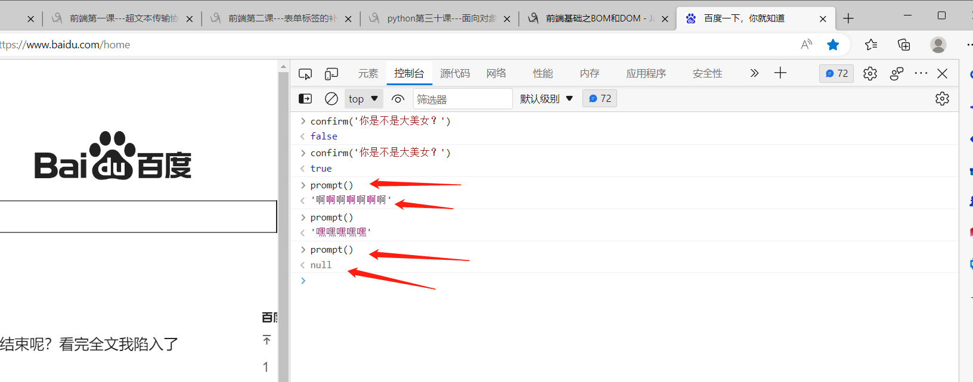Open the 内存 (Memory) tab

[590, 73]
